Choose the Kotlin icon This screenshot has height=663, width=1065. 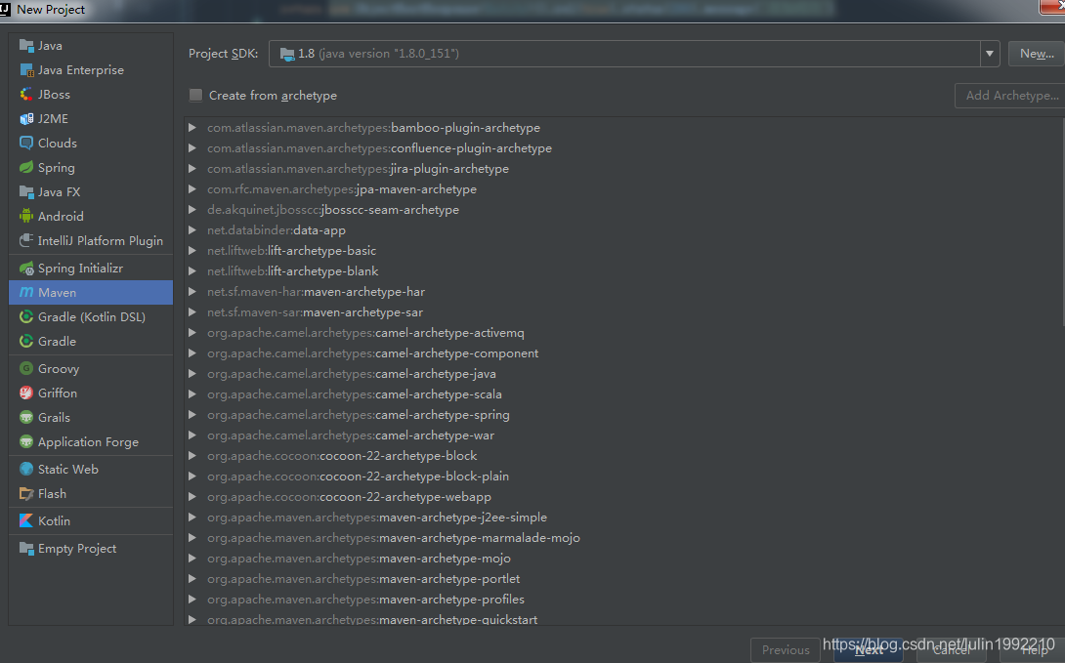click(26, 520)
